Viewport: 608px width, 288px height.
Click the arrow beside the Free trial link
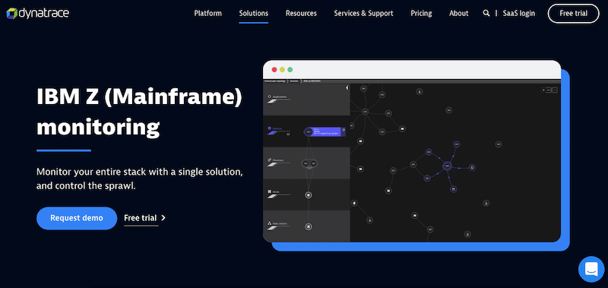[x=163, y=218]
